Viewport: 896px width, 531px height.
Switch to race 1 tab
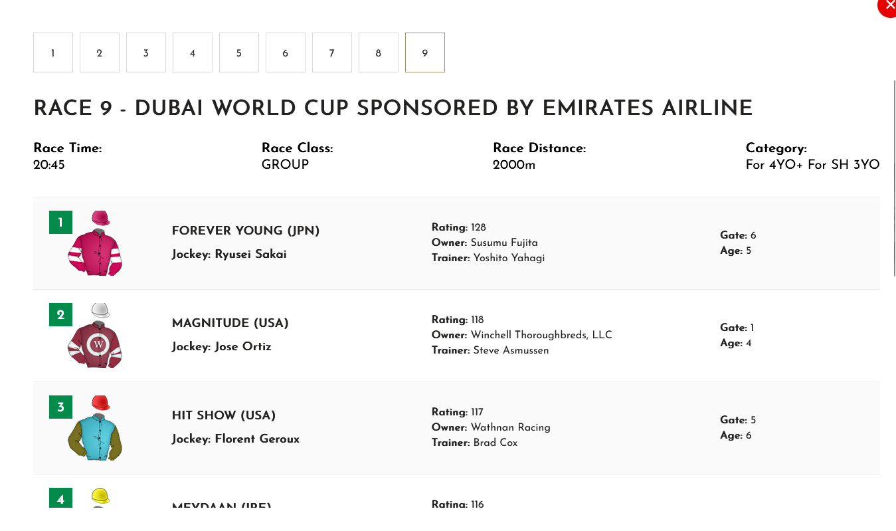point(53,53)
